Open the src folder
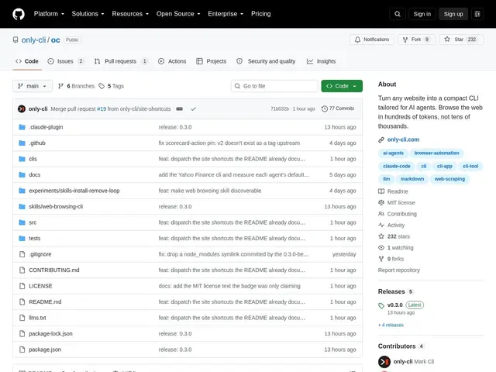This screenshot has height=372, width=496. pyautogui.click(x=33, y=222)
